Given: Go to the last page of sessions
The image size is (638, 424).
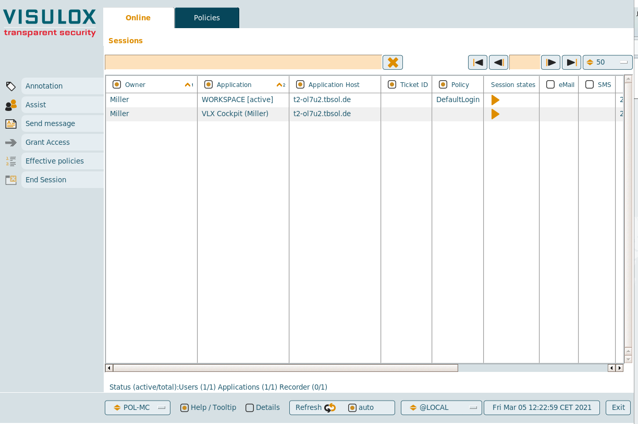Looking at the screenshot, I should click(571, 63).
